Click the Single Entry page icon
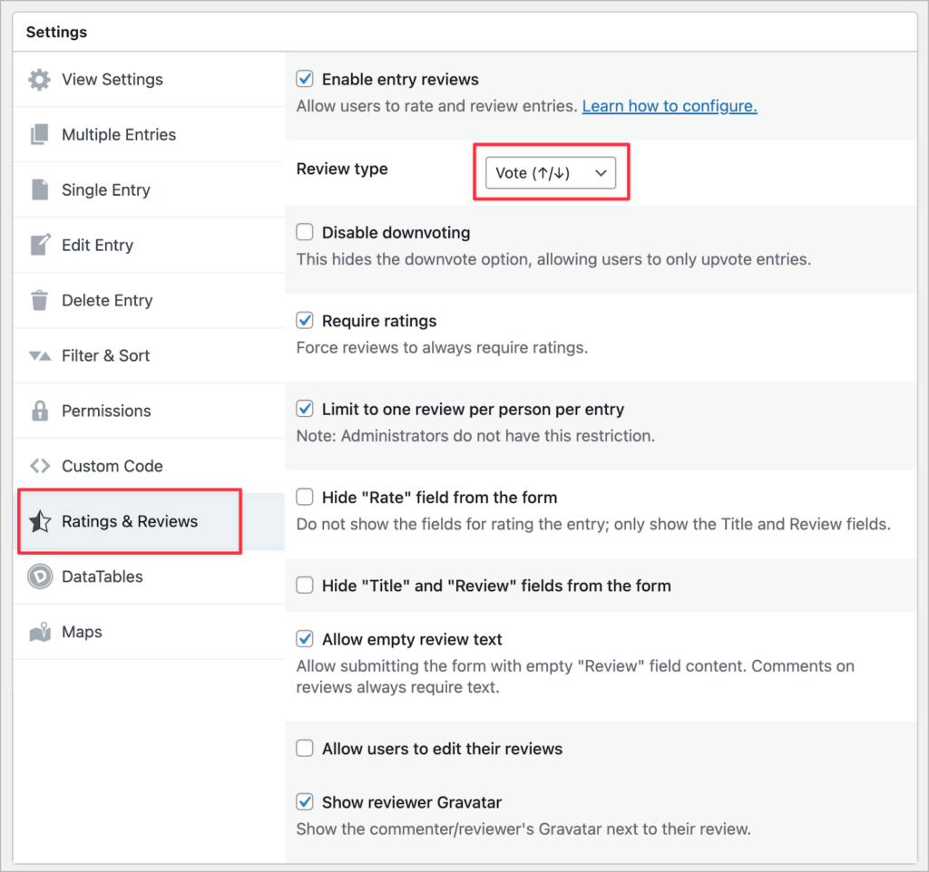929x872 pixels. pyautogui.click(x=40, y=189)
